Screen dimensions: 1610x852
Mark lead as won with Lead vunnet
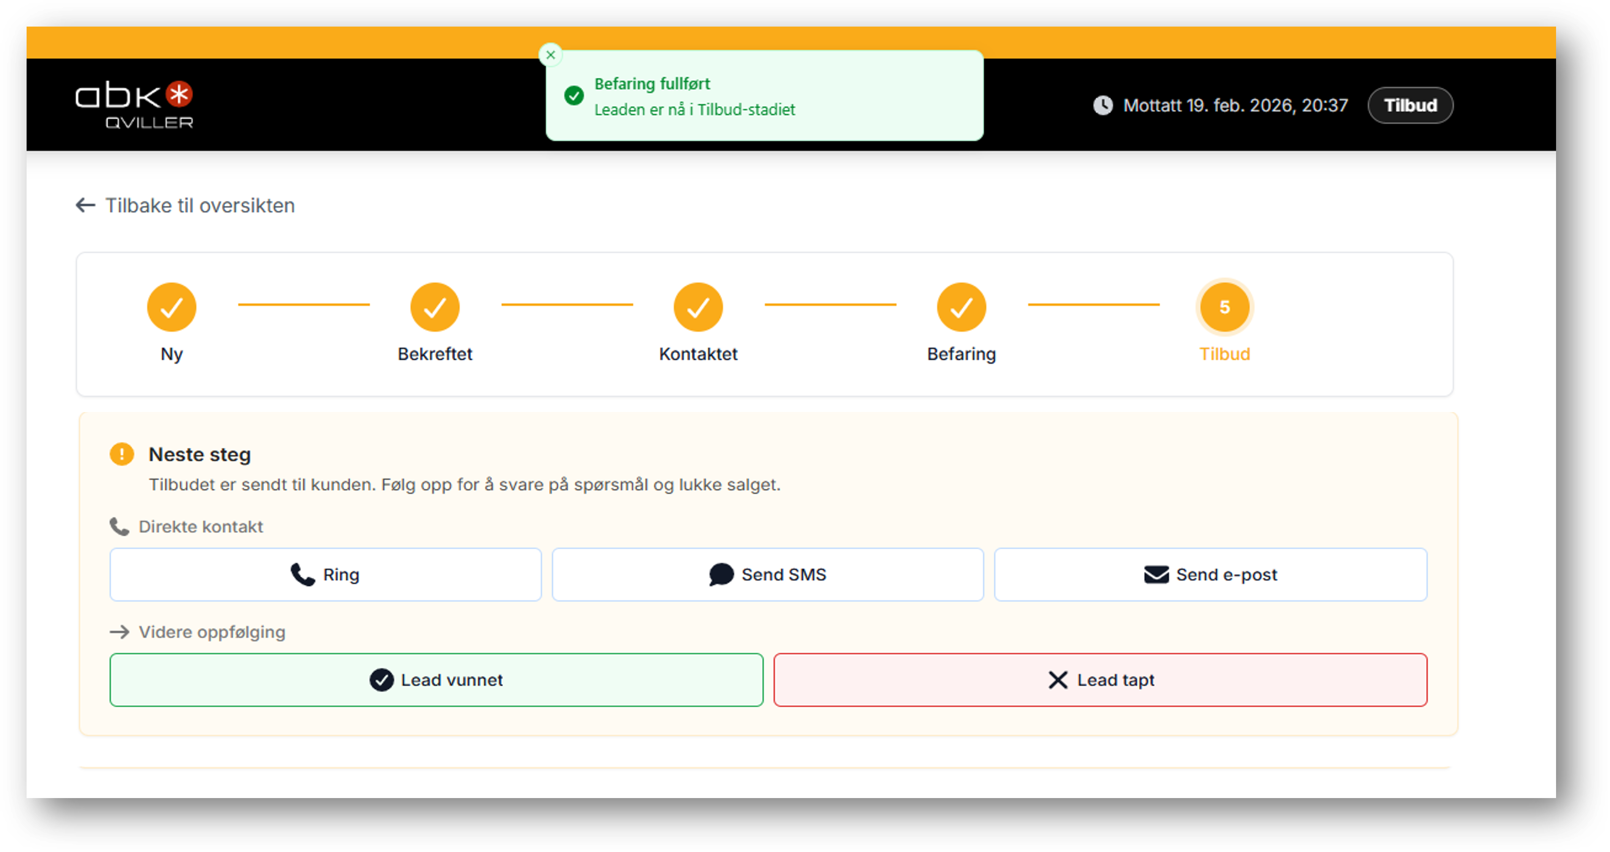click(436, 680)
